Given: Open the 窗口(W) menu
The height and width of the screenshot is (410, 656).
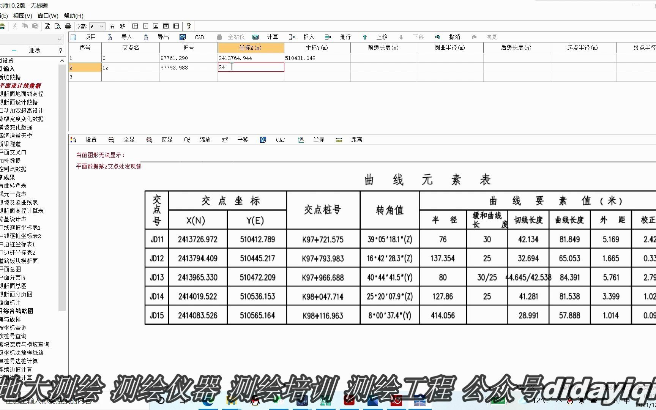Looking at the screenshot, I should click(46, 16).
